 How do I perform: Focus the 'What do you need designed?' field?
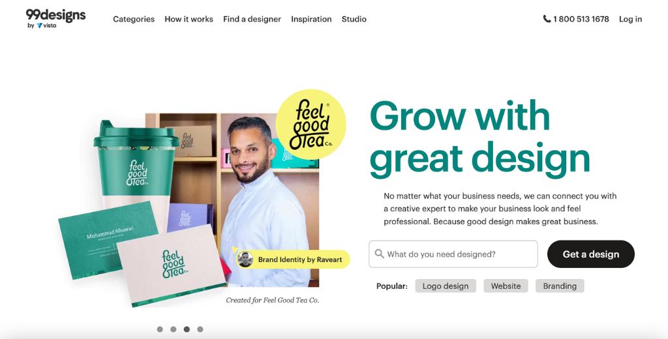(453, 254)
